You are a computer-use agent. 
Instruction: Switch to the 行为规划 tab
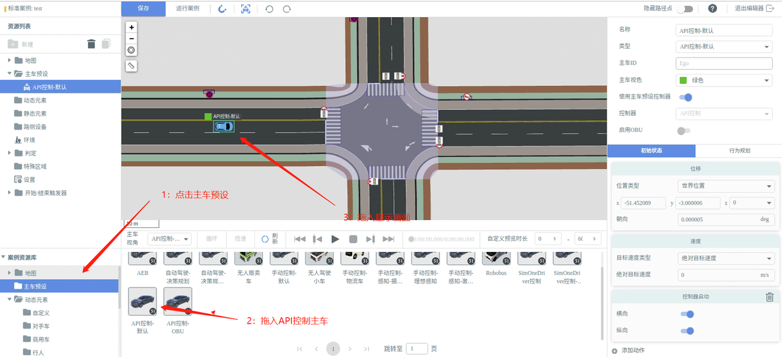738,151
